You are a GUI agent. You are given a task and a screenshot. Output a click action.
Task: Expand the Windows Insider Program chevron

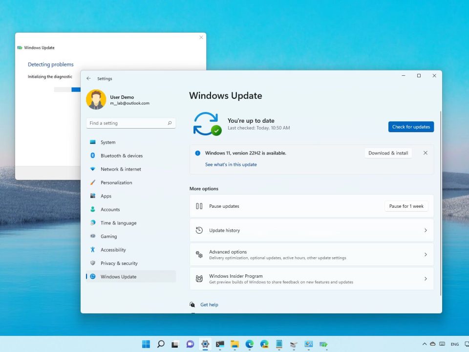click(425, 279)
